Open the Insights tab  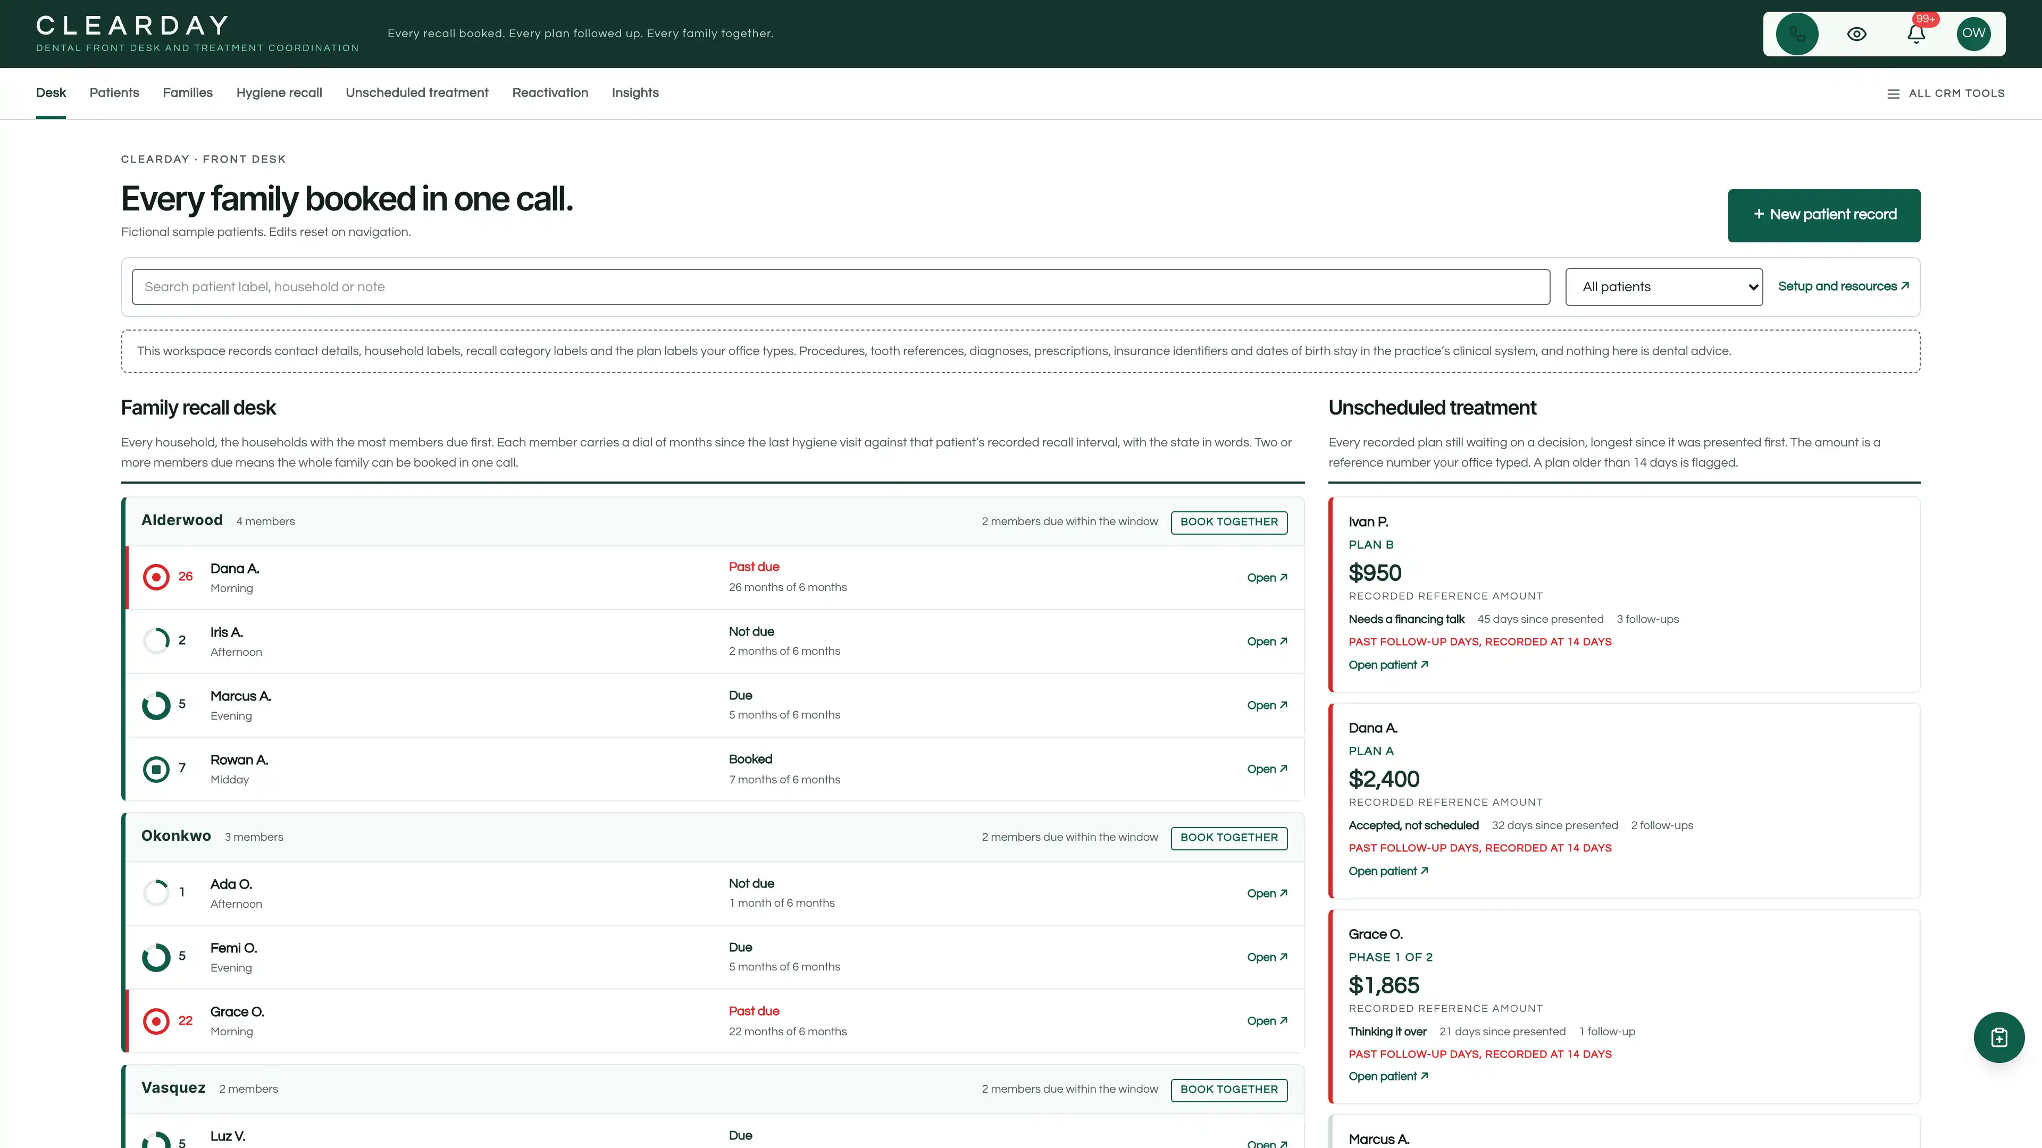point(635,92)
